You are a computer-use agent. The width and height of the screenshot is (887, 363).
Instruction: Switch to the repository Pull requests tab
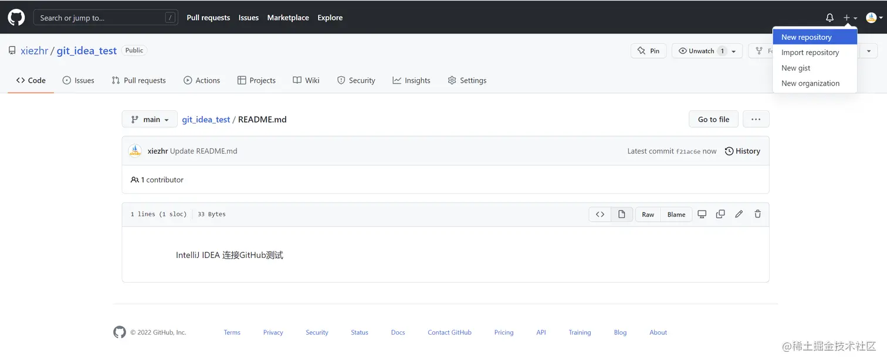[x=139, y=80]
